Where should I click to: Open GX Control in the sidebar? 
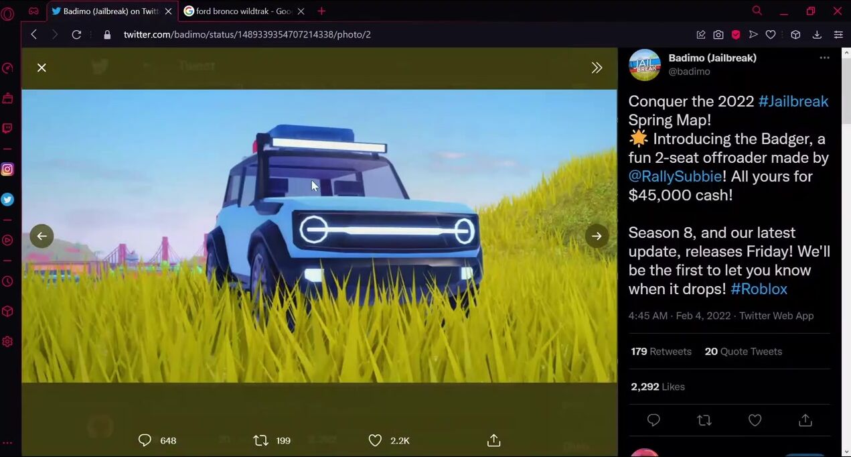[x=7, y=68]
